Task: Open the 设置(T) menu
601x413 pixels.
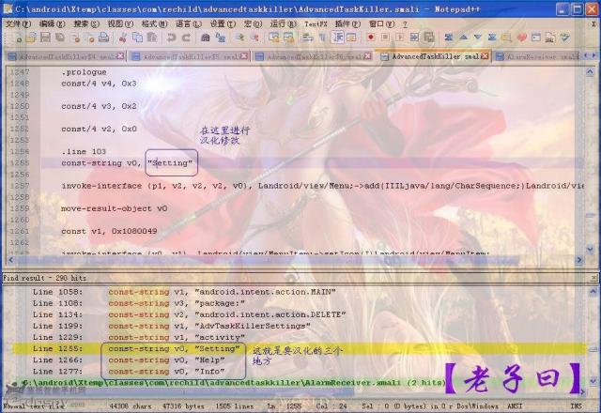Action: coord(223,23)
